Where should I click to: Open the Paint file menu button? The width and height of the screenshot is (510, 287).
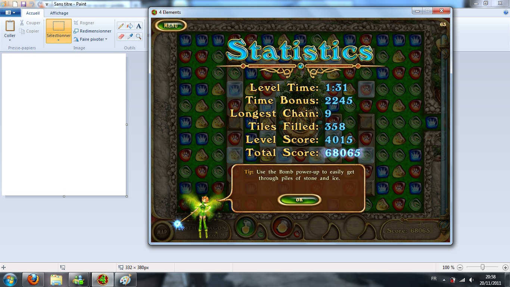(x=10, y=13)
